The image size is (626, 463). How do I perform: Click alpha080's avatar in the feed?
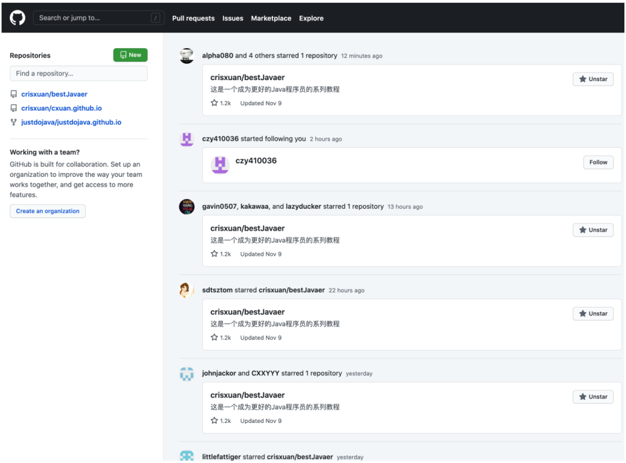[187, 56]
